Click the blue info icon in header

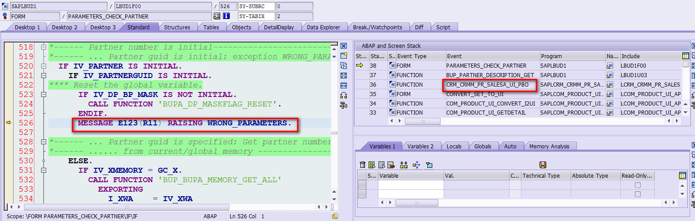[227, 16]
